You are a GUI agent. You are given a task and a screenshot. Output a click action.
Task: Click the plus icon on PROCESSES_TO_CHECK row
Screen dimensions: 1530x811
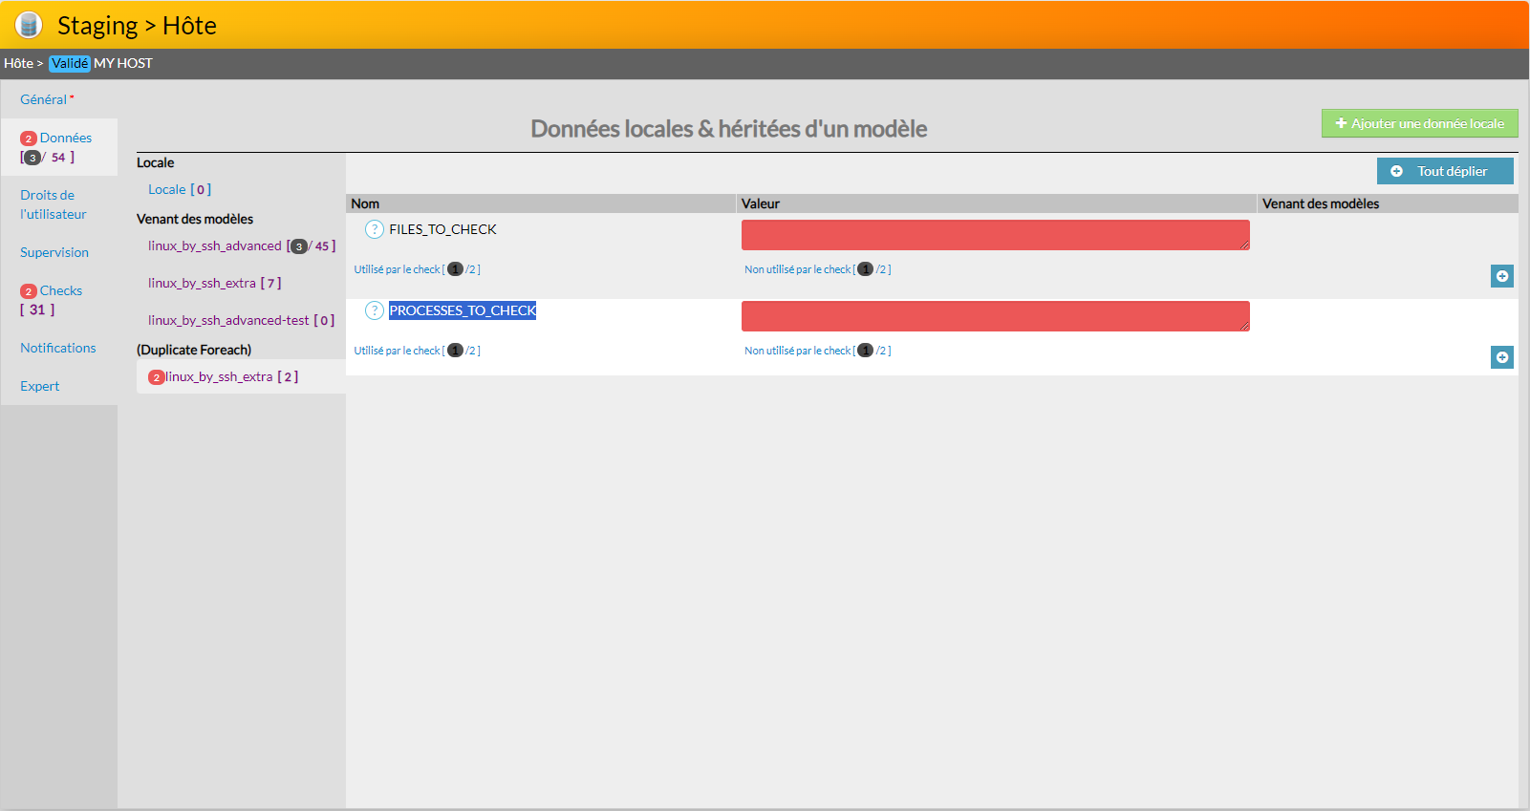(1501, 357)
